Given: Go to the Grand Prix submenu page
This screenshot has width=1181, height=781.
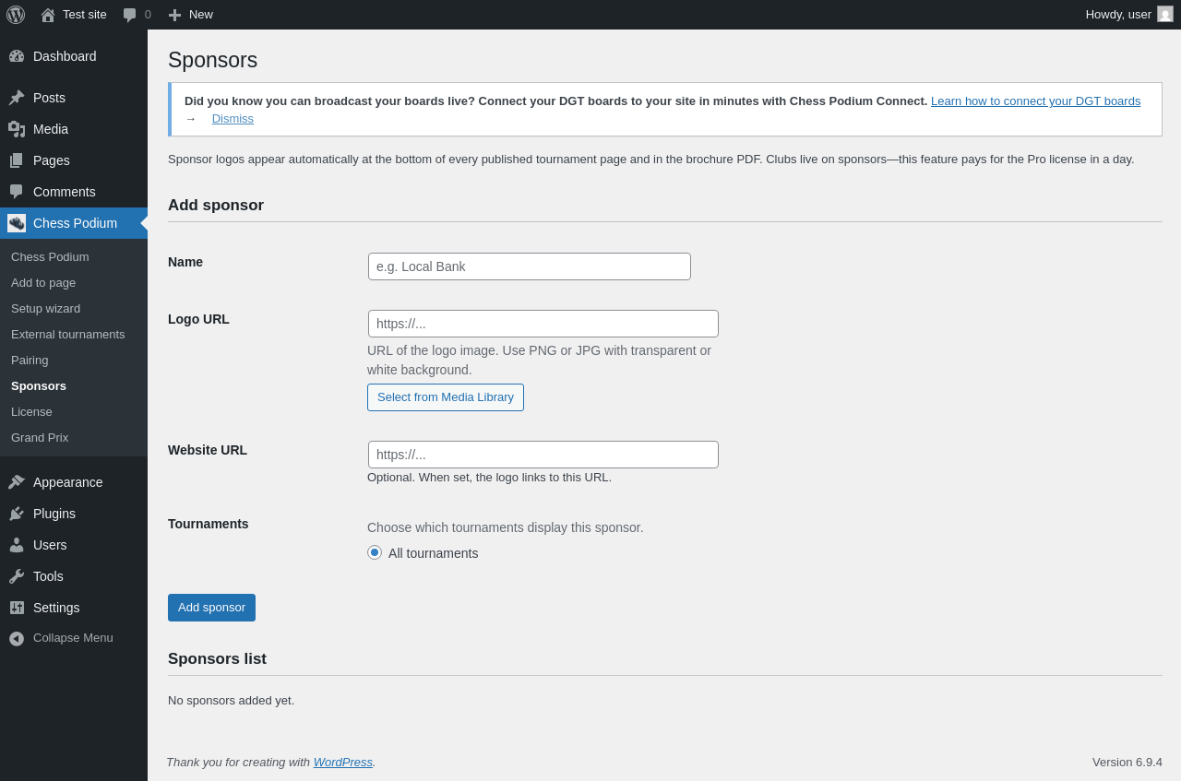Looking at the screenshot, I should [40, 437].
